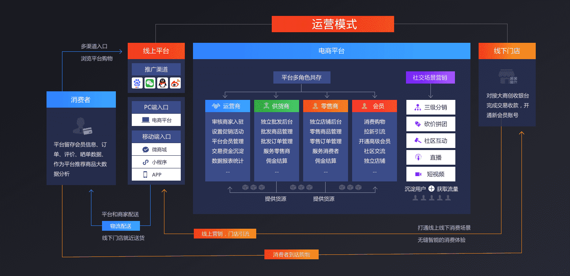
Task: Click the 平台多角色共存 box
Action: pos(302,77)
